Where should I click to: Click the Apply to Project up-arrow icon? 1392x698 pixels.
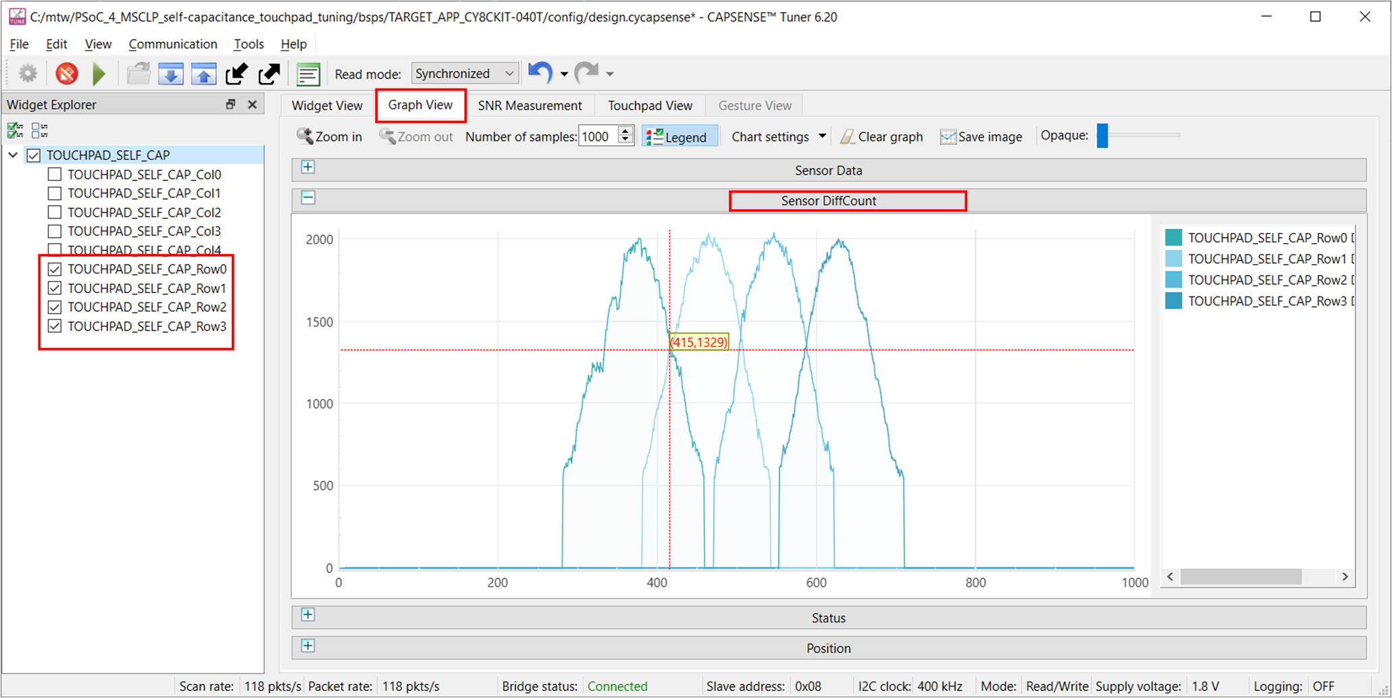click(x=203, y=73)
